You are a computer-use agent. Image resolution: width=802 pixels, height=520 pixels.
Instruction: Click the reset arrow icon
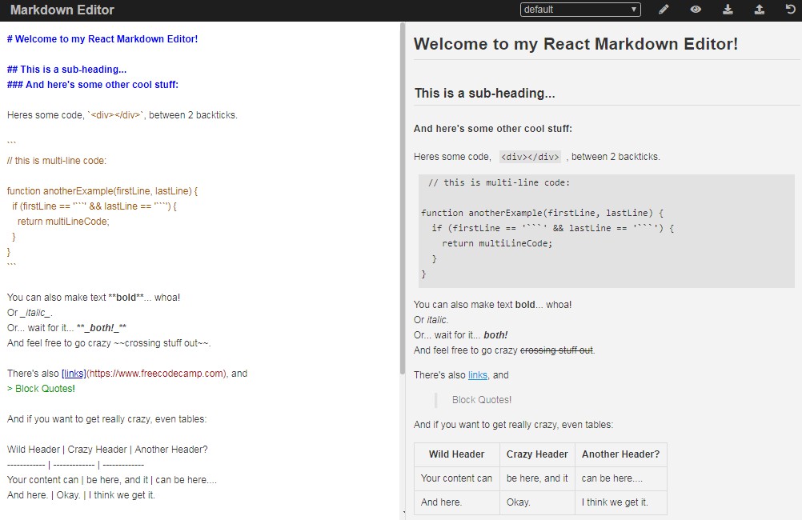point(790,10)
